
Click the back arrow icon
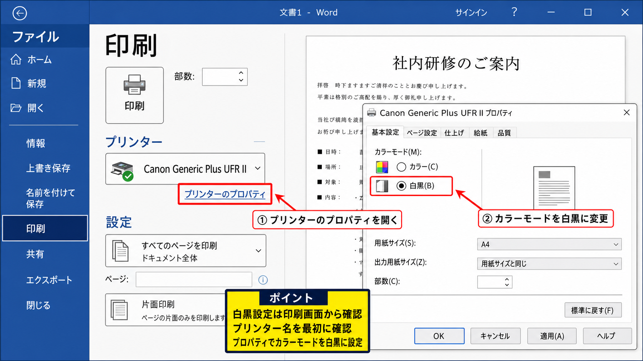[20, 13]
